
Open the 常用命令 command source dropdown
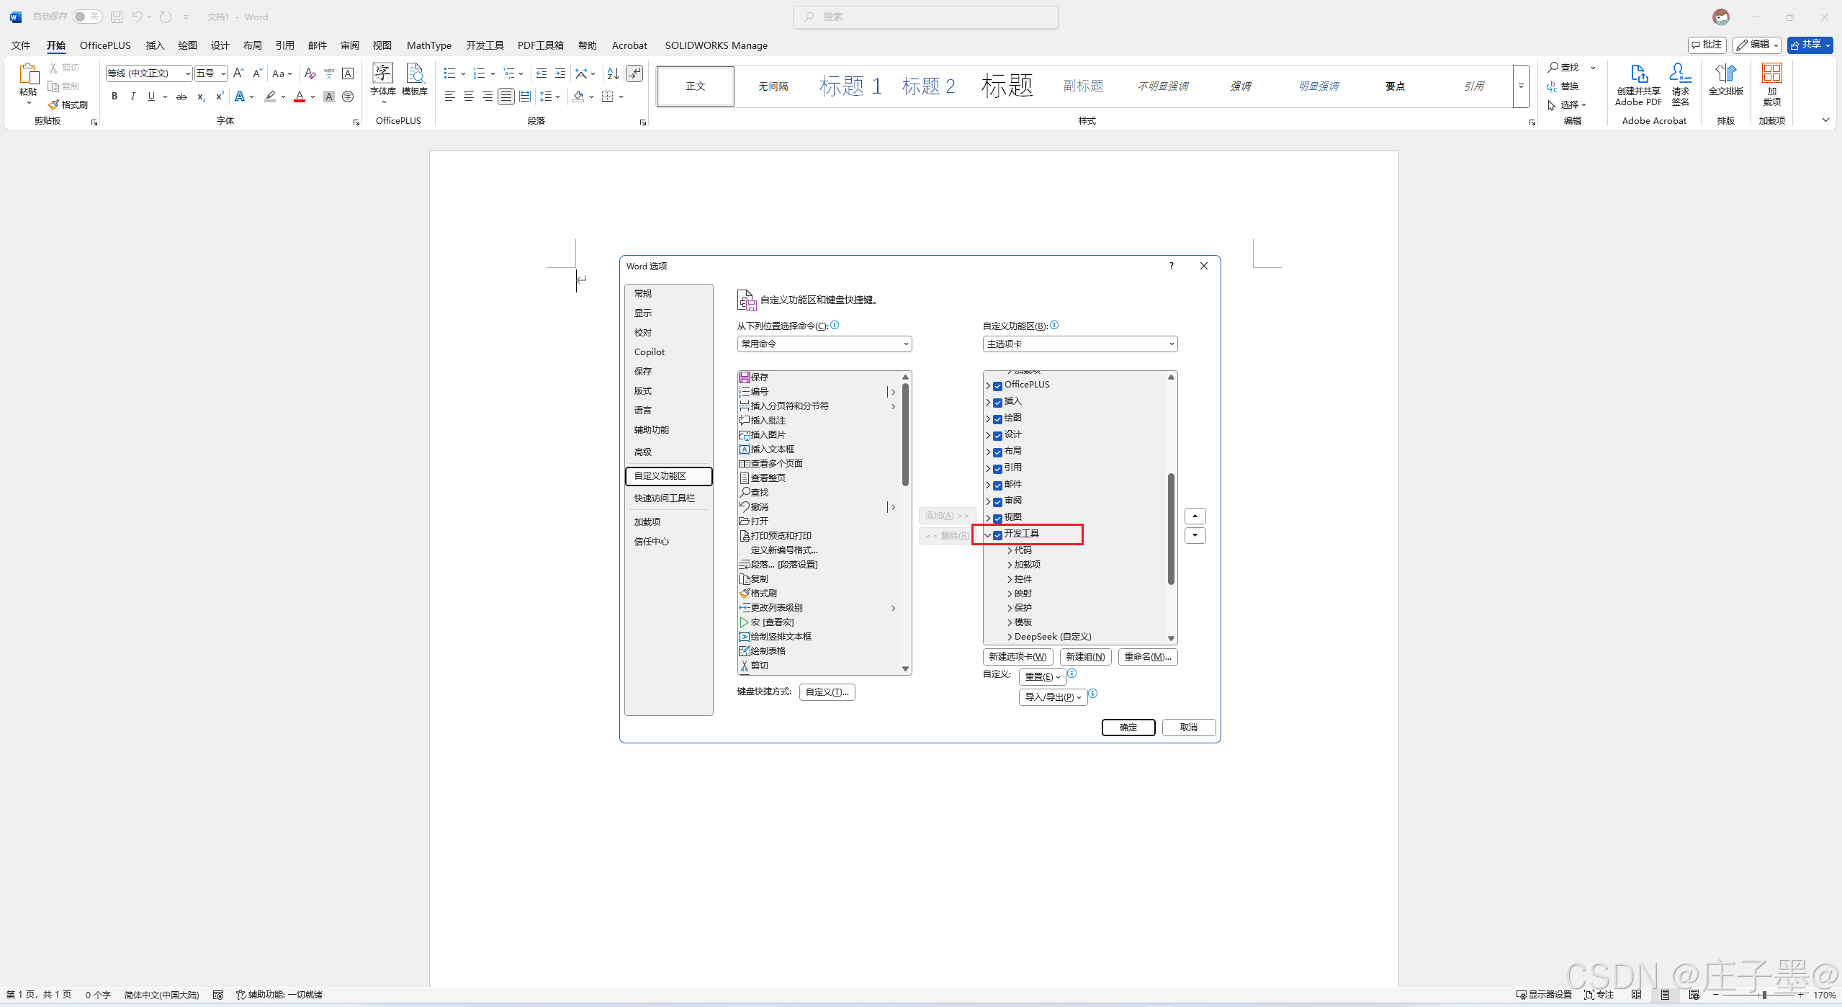click(x=824, y=344)
